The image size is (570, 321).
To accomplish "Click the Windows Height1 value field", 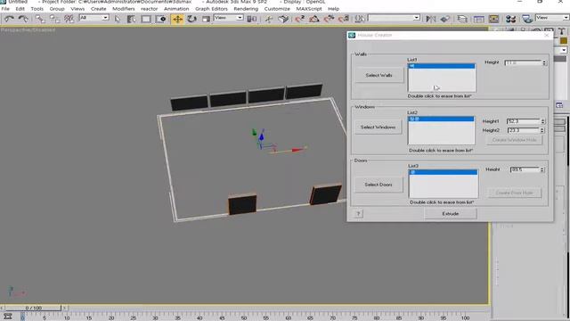I will click(x=524, y=121).
